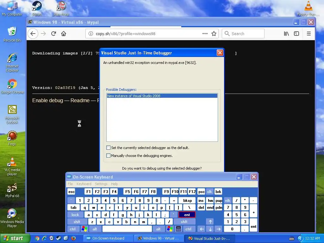Open Keyboard menu in On-Screen Keyboard

(84, 184)
